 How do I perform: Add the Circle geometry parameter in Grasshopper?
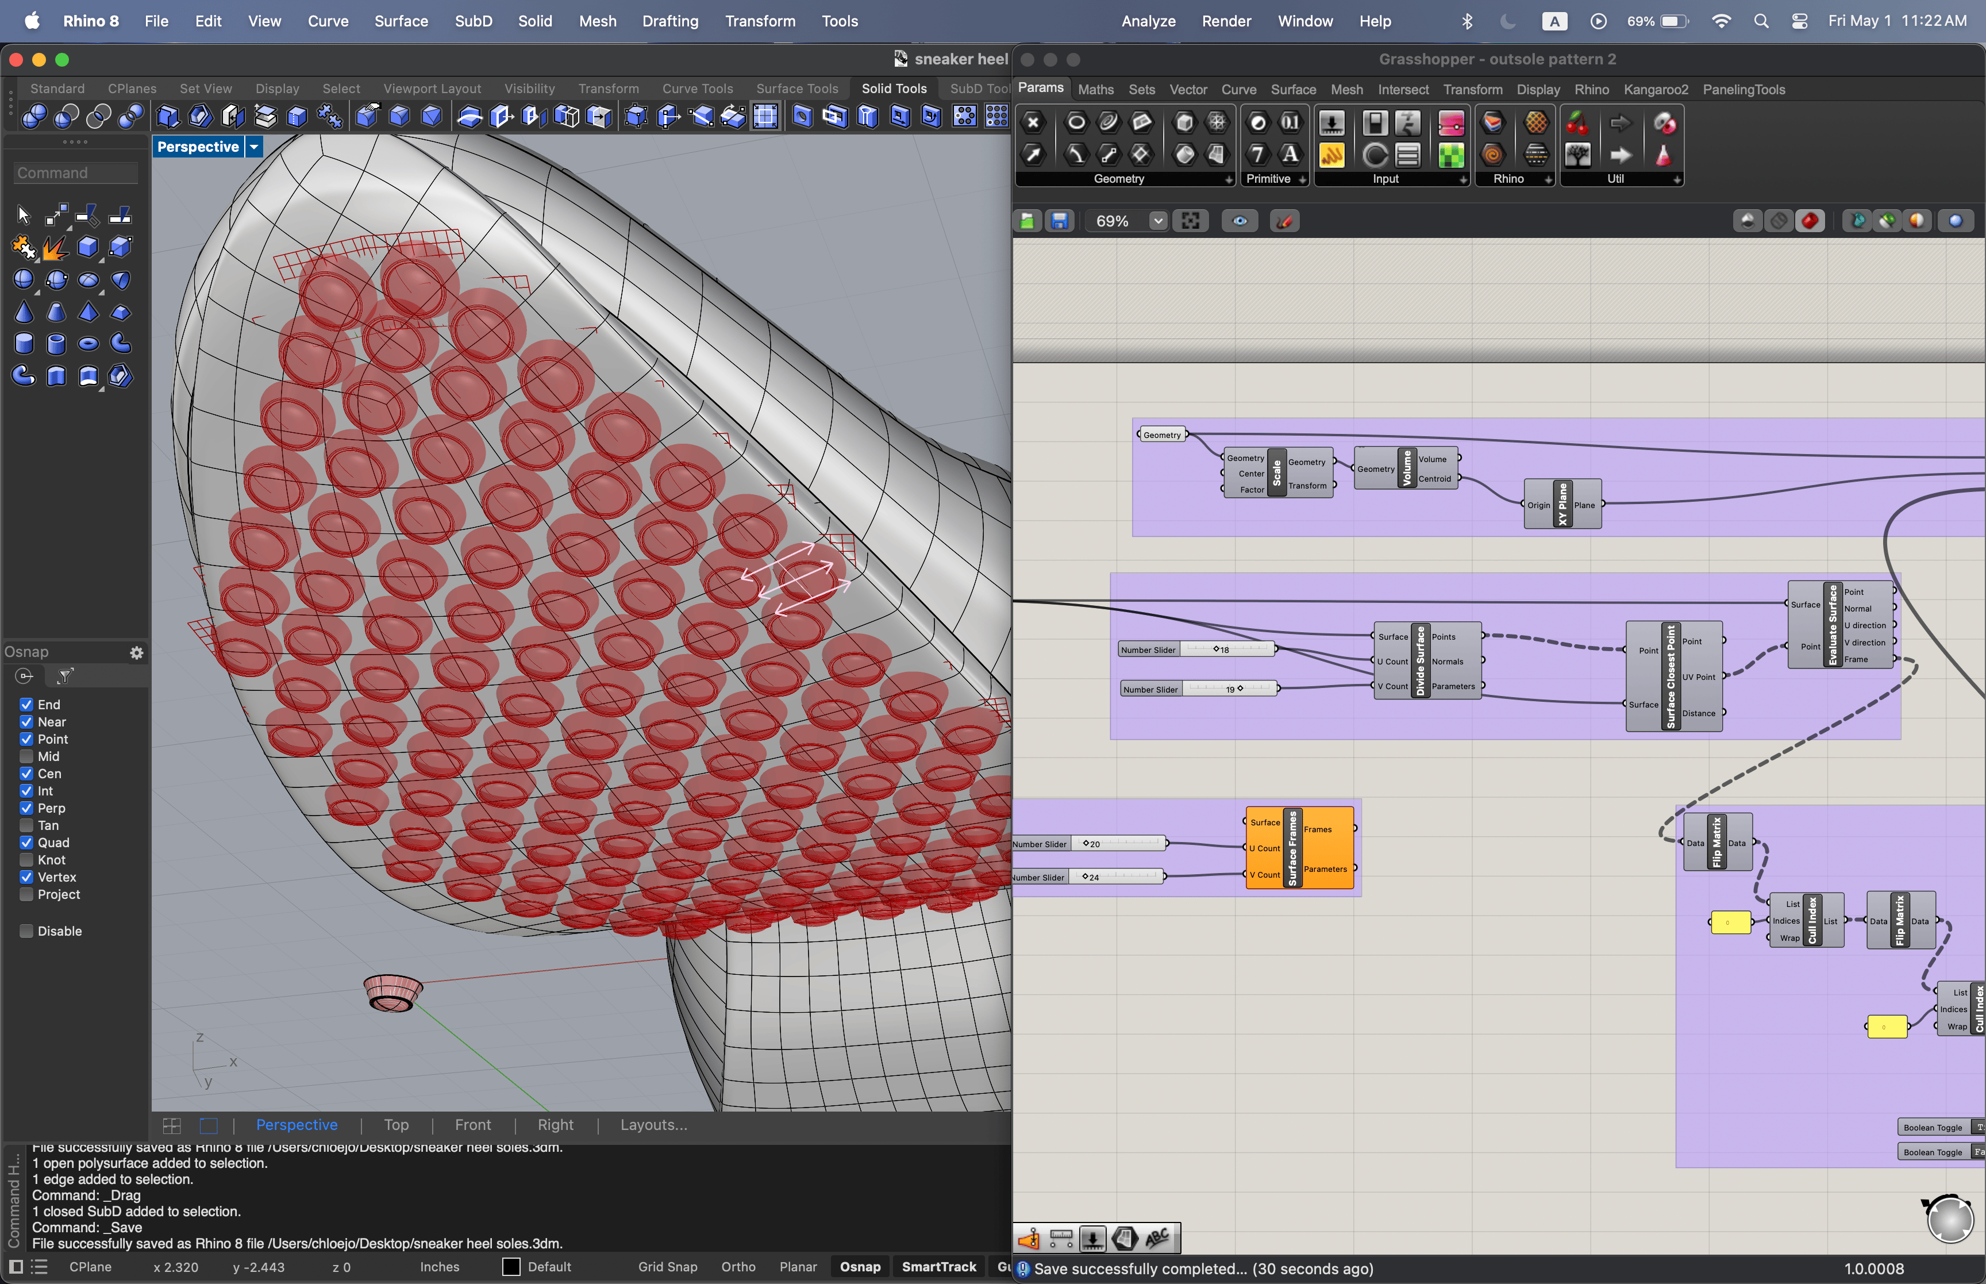pos(1076,124)
